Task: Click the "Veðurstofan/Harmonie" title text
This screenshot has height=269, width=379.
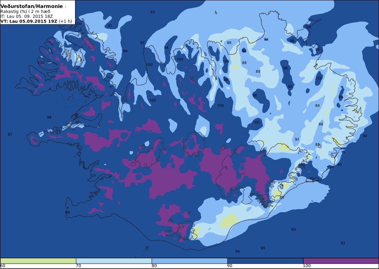Action: (32, 6)
